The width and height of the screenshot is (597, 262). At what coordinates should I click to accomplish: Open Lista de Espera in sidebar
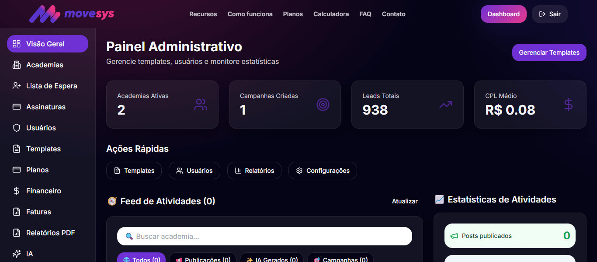point(51,86)
